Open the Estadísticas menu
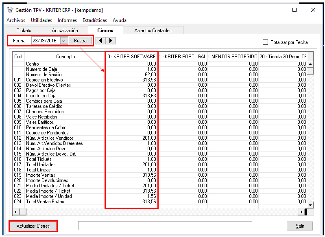 tap(95, 20)
